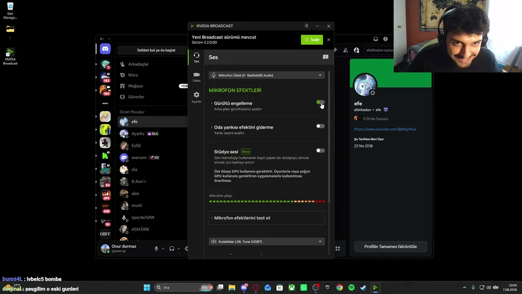Open Google Chrome from the taskbar

(339, 287)
